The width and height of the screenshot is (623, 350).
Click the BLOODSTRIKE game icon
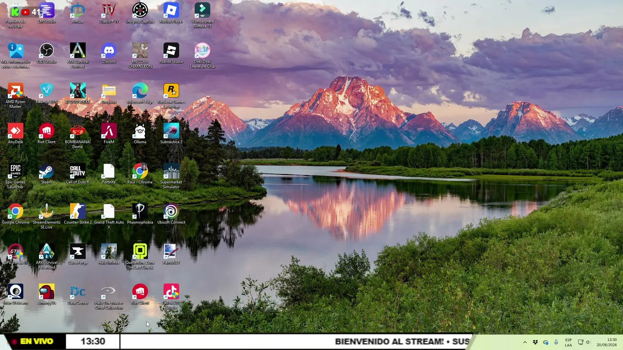pos(78,93)
